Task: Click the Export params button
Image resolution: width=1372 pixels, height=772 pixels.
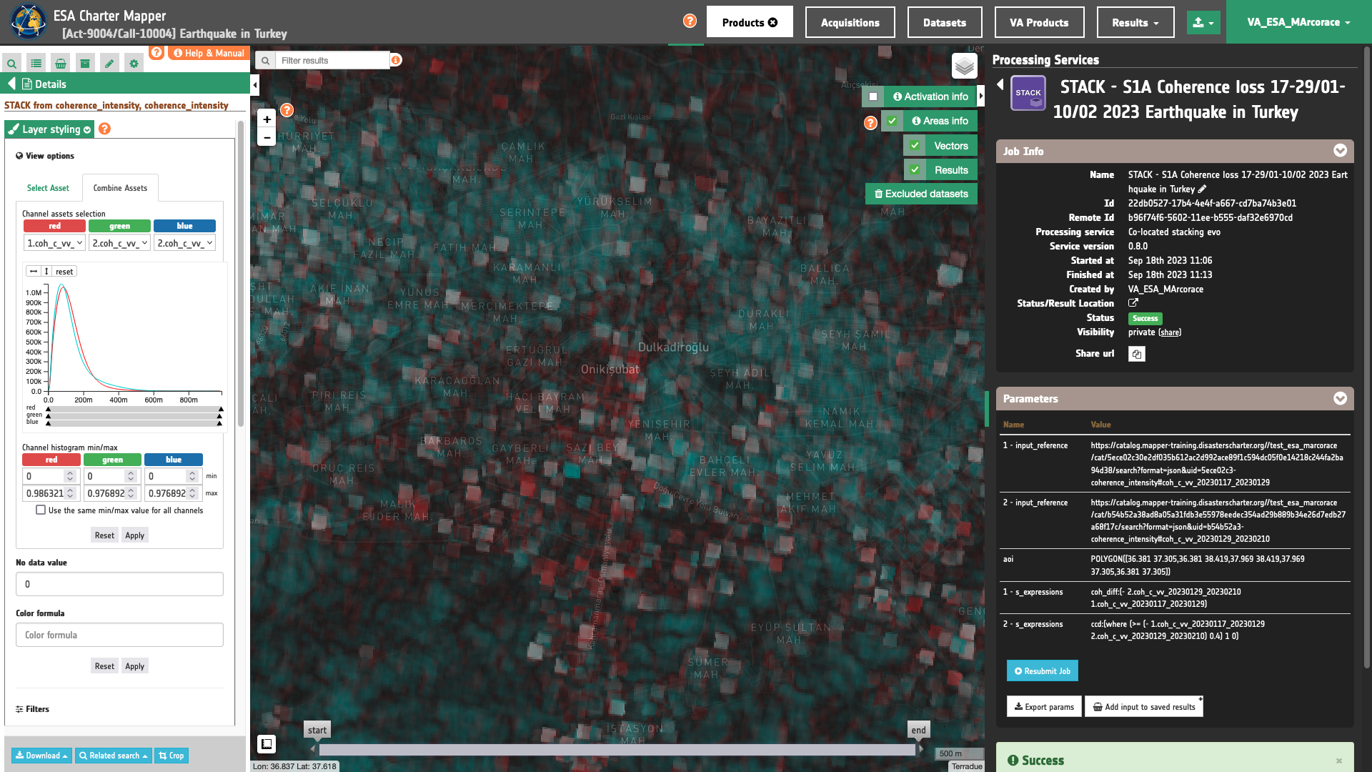Action: 1044,706
